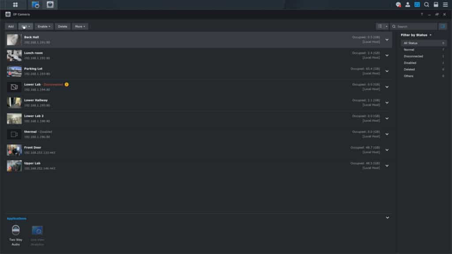Open the Live View Analytics application
Screen dimensions: 452x254
[x=37, y=235]
